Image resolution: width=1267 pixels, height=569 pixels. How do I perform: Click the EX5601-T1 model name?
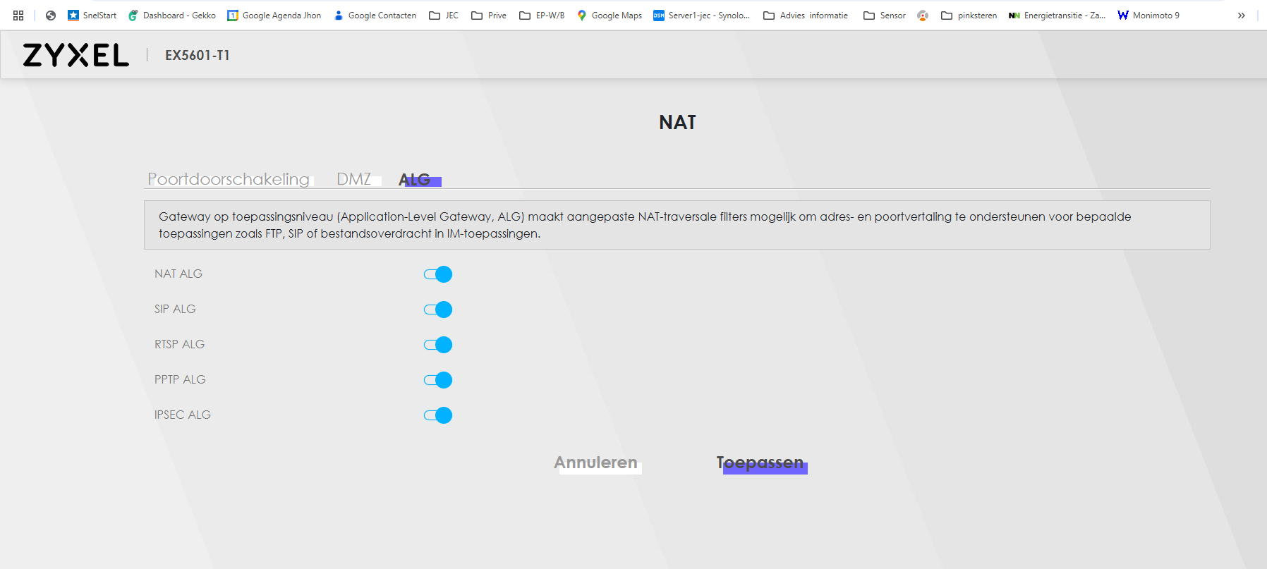tap(198, 55)
